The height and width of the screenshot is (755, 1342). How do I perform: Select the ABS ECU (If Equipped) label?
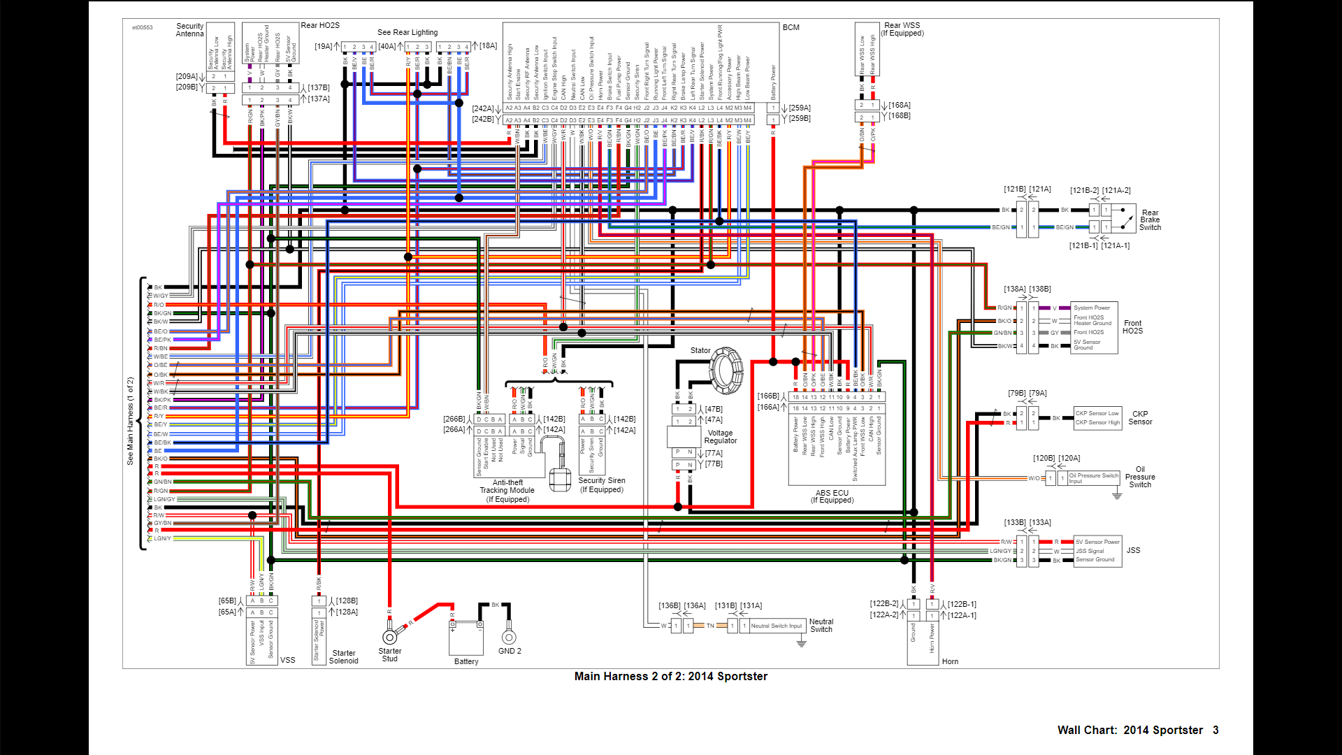832,496
